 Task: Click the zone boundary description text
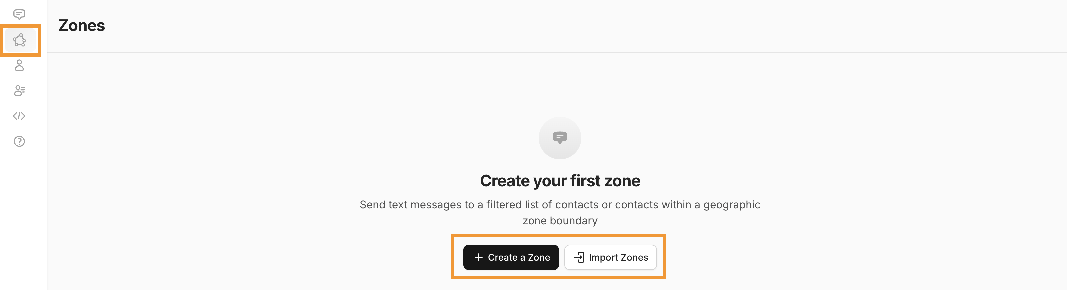560,212
